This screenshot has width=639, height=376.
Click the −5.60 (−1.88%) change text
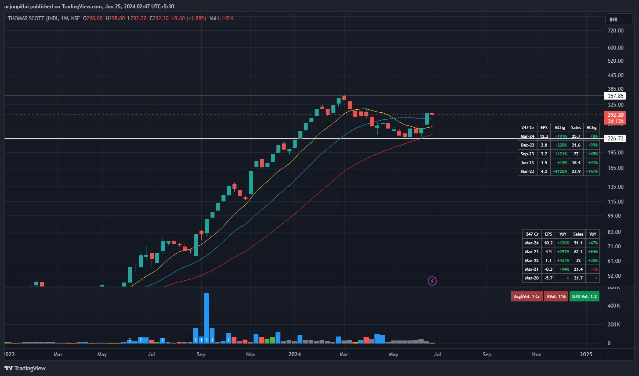(189, 18)
